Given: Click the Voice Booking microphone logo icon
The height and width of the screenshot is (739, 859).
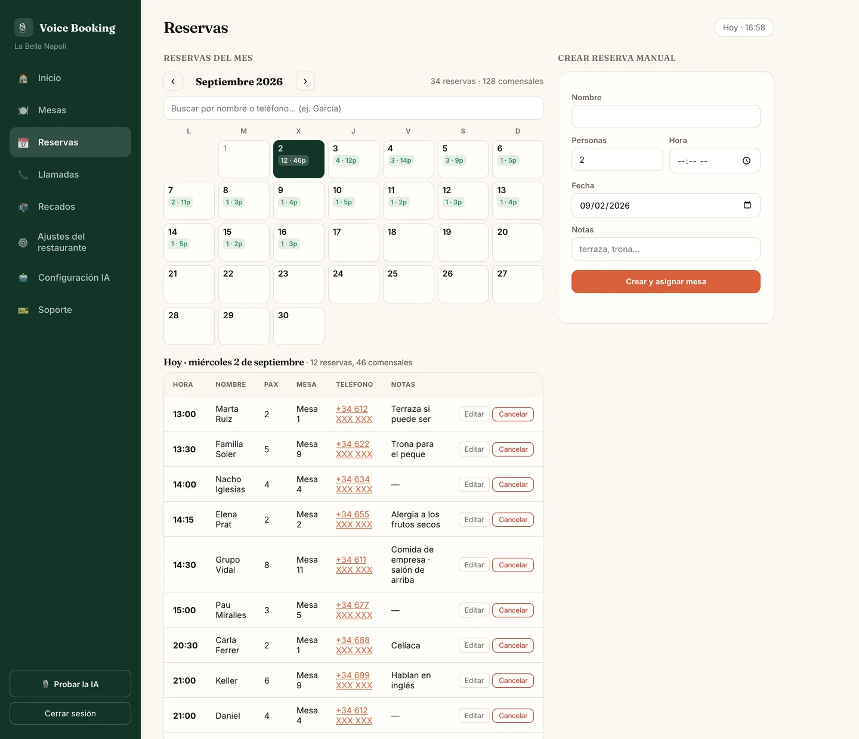Looking at the screenshot, I should 23,27.
